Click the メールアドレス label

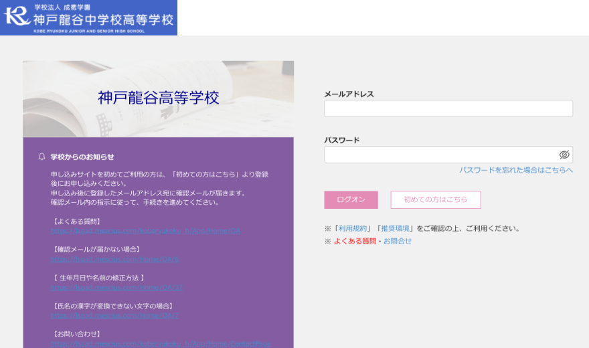[x=349, y=94]
